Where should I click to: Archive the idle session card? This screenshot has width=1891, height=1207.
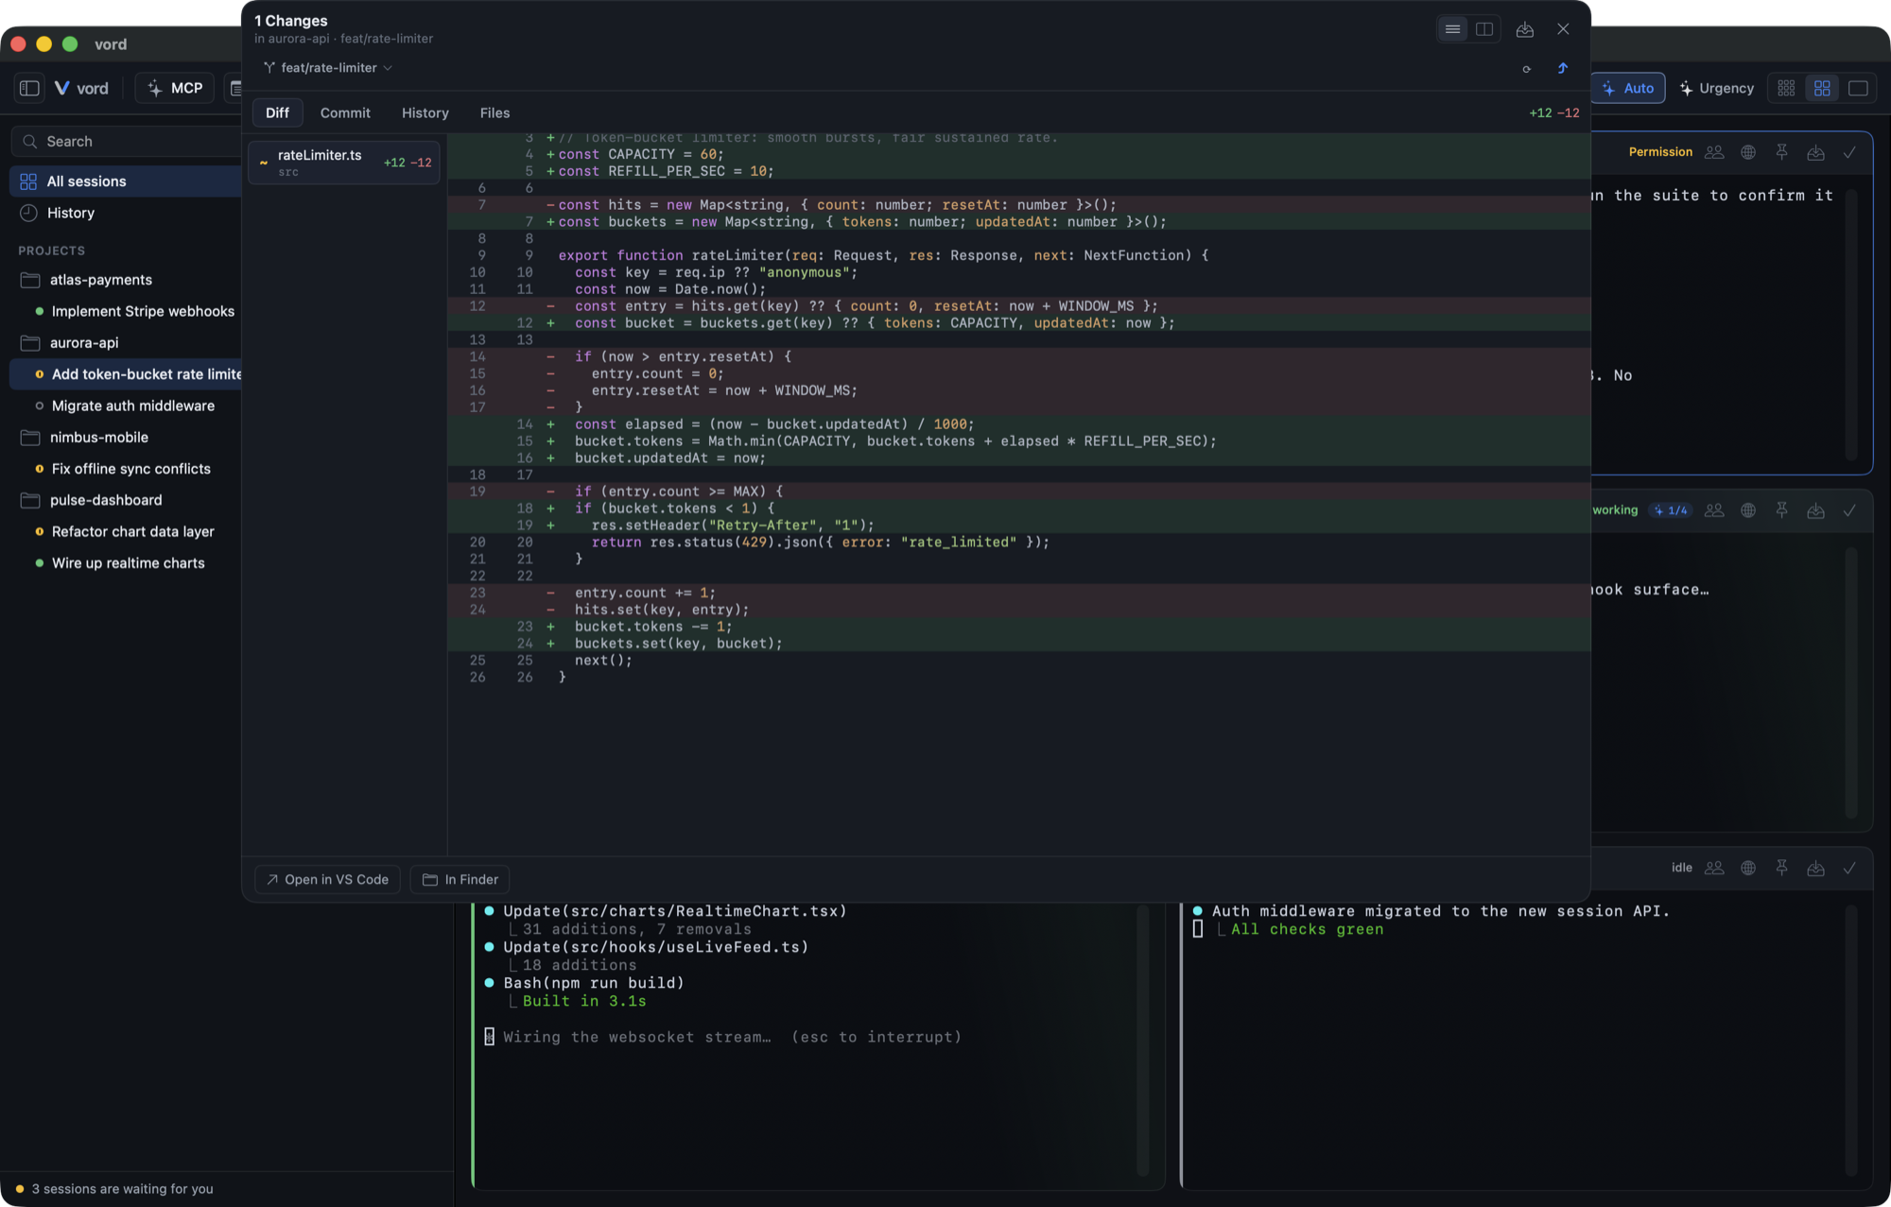pos(1815,868)
